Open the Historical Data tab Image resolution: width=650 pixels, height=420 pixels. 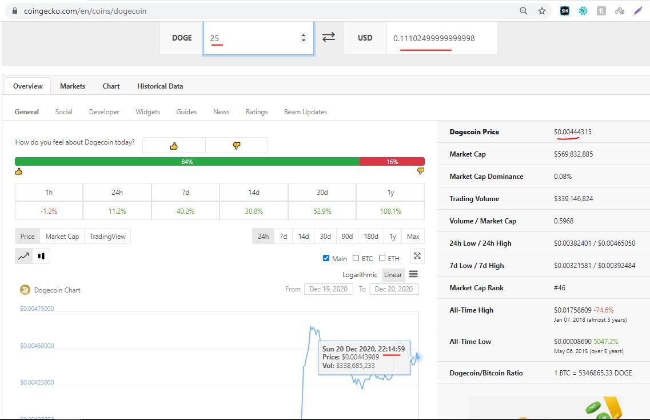pos(160,86)
